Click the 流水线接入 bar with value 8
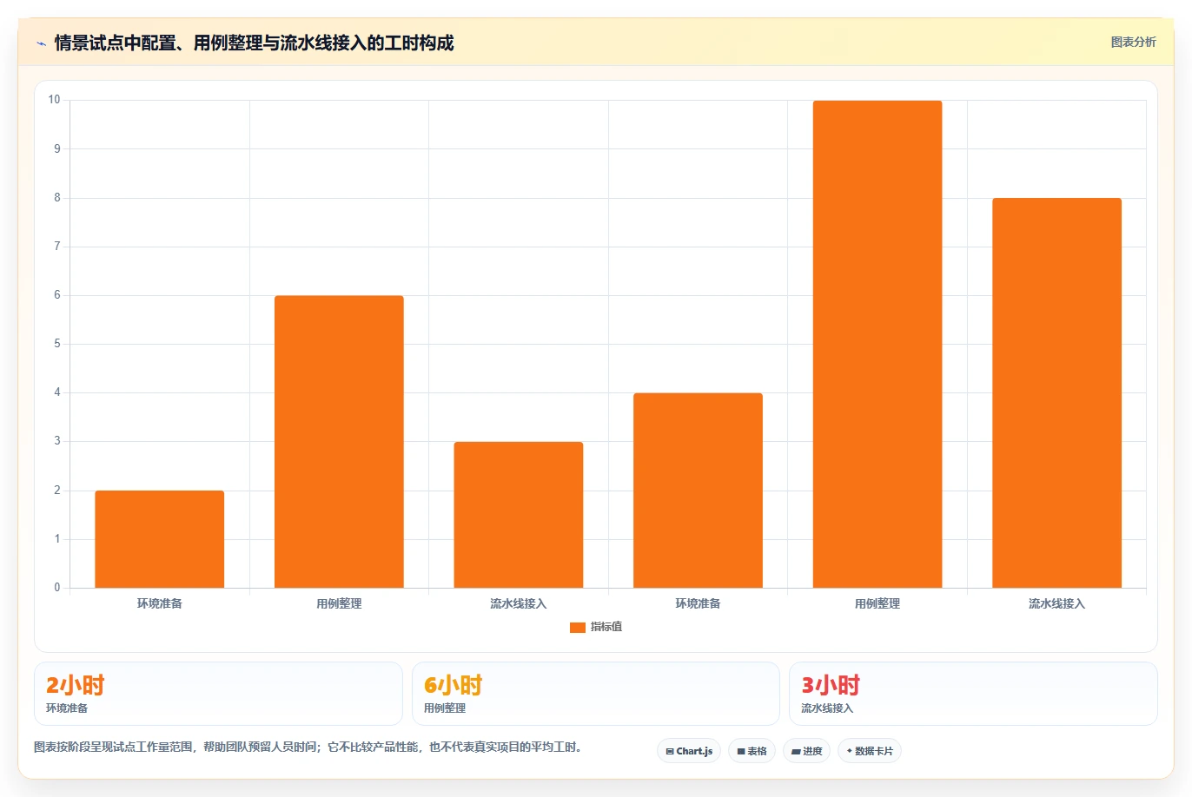Image resolution: width=1192 pixels, height=797 pixels. point(1056,393)
